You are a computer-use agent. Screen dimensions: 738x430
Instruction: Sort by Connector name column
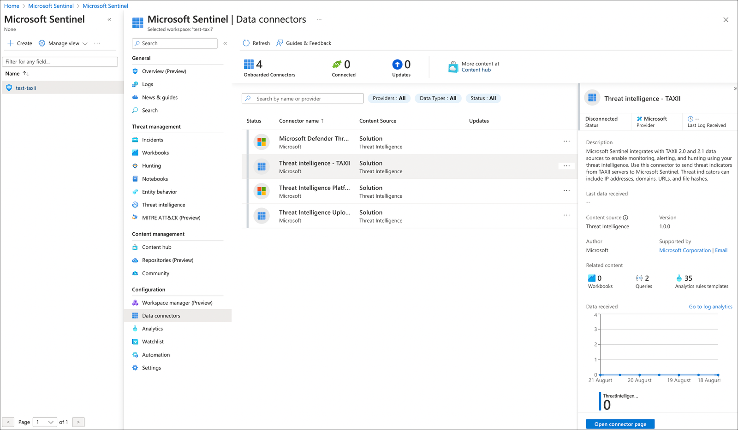click(301, 121)
